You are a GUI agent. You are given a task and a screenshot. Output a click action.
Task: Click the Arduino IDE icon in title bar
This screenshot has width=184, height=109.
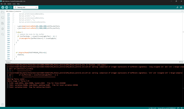click(x=1, y=1)
